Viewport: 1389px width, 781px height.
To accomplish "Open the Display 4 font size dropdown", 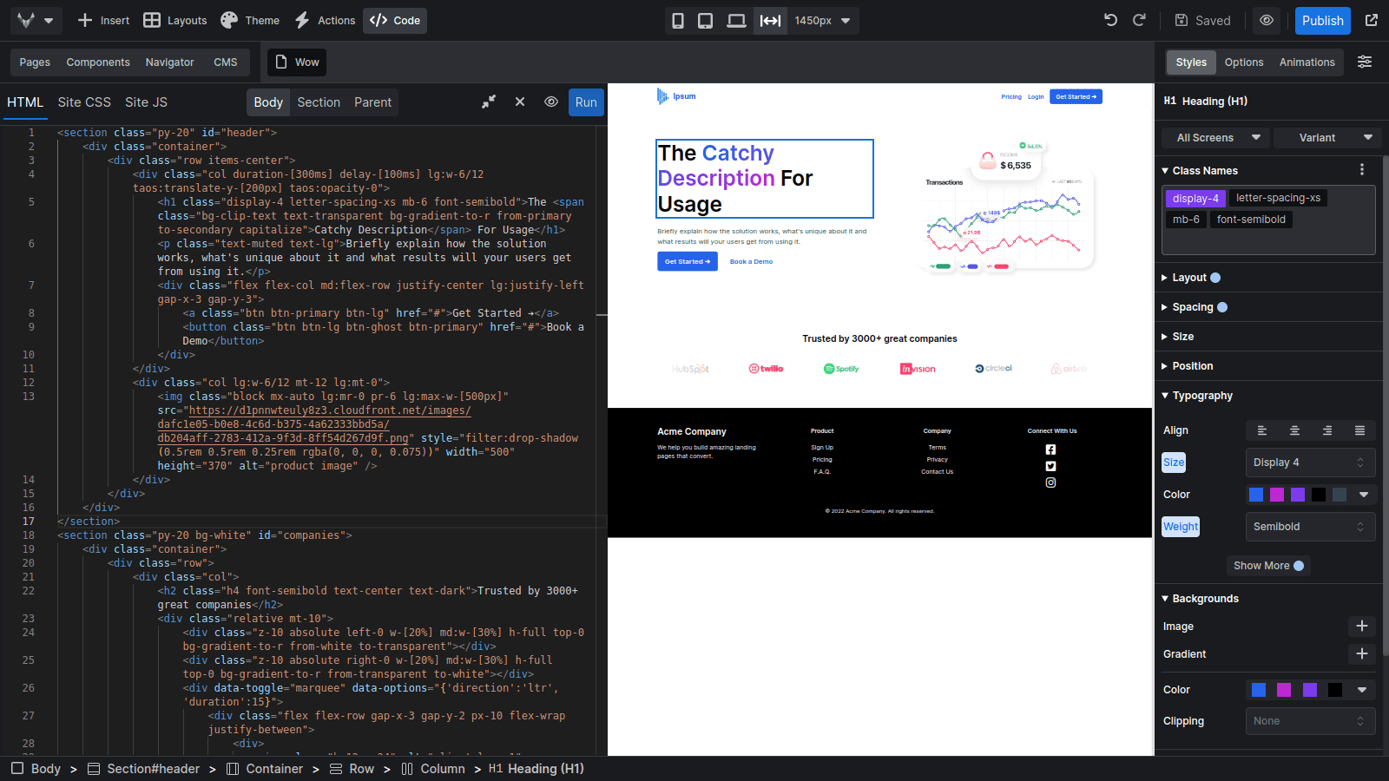I will click(1310, 463).
